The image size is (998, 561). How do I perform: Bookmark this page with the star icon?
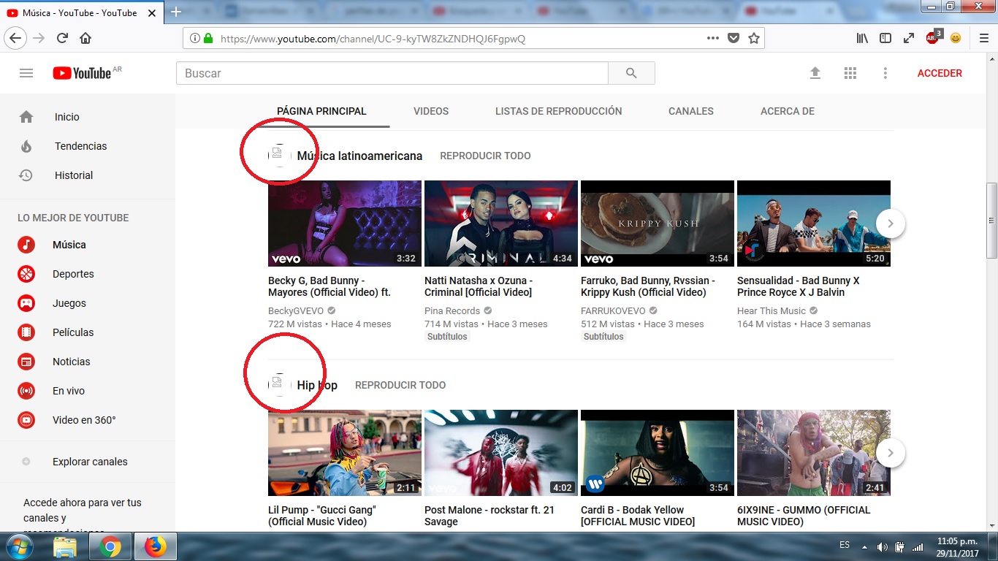[x=754, y=39]
